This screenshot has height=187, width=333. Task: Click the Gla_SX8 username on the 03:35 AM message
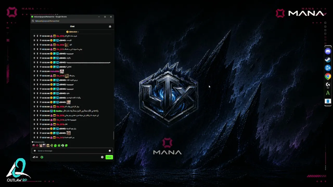point(60,106)
